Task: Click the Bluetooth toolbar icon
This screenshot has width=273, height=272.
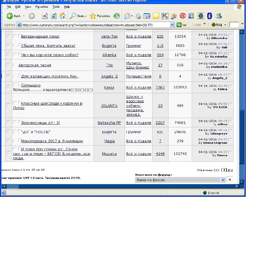Action: point(209,16)
